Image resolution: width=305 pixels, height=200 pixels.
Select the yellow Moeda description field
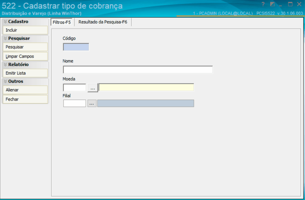[x=146, y=87]
